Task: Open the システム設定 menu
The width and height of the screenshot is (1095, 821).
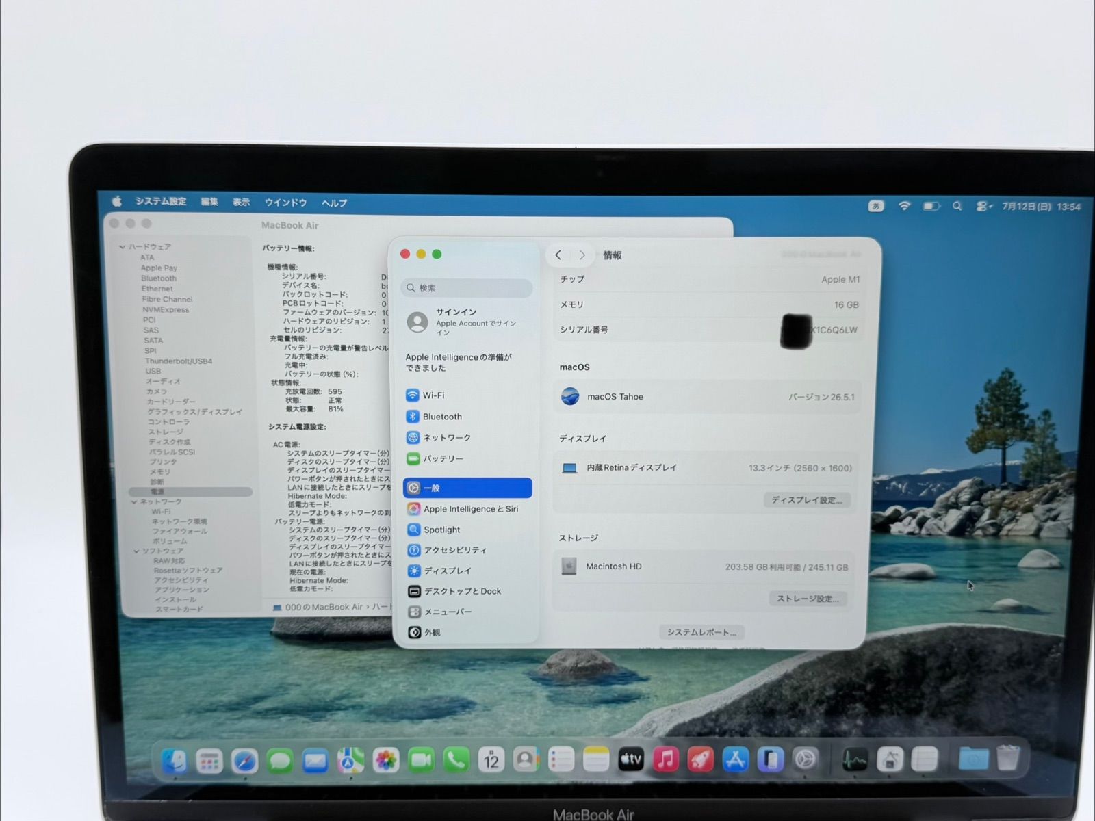Action: [x=161, y=201]
